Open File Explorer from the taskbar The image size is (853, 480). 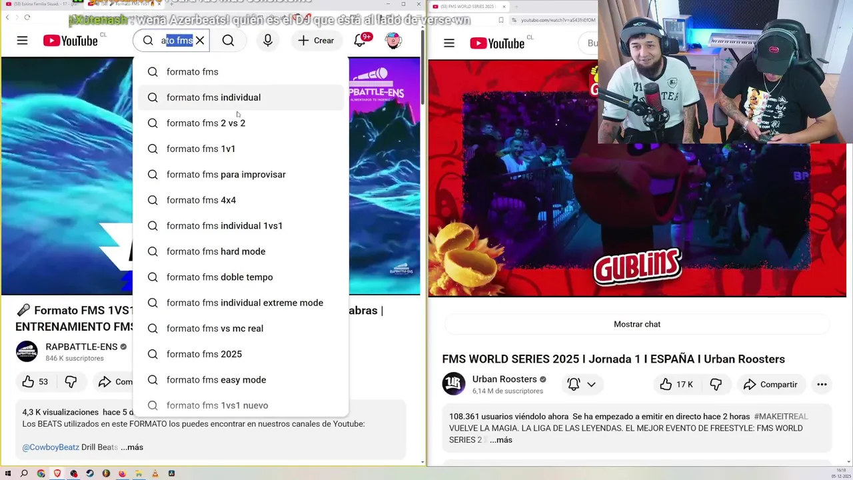click(139, 473)
